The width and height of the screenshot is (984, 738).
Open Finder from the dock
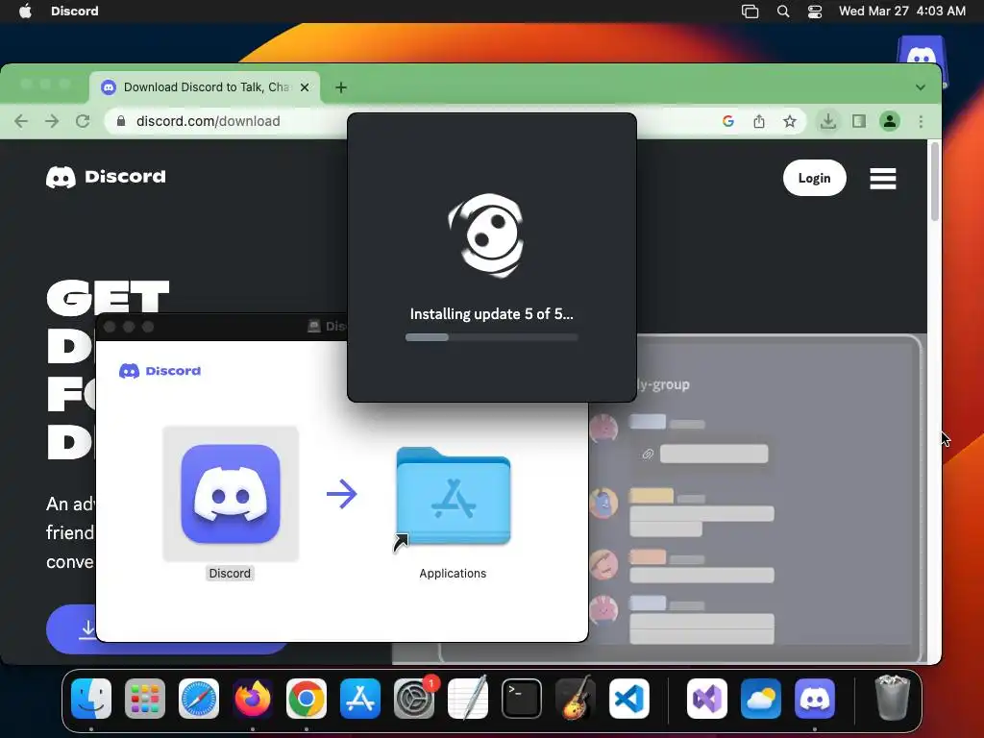point(91,699)
